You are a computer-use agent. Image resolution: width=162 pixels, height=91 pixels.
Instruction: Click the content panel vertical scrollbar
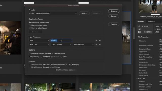click(134, 33)
